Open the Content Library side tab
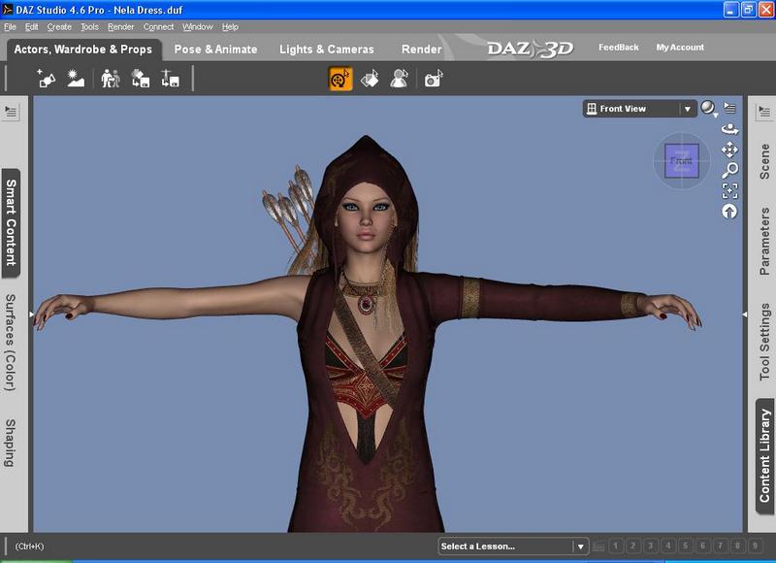776x563 pixels. point(765,456)
